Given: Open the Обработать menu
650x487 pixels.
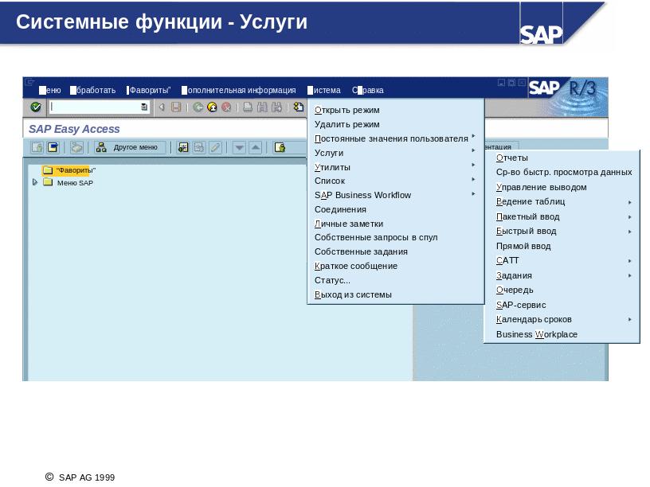Looking at the screenshot, I should click(93, 90).
